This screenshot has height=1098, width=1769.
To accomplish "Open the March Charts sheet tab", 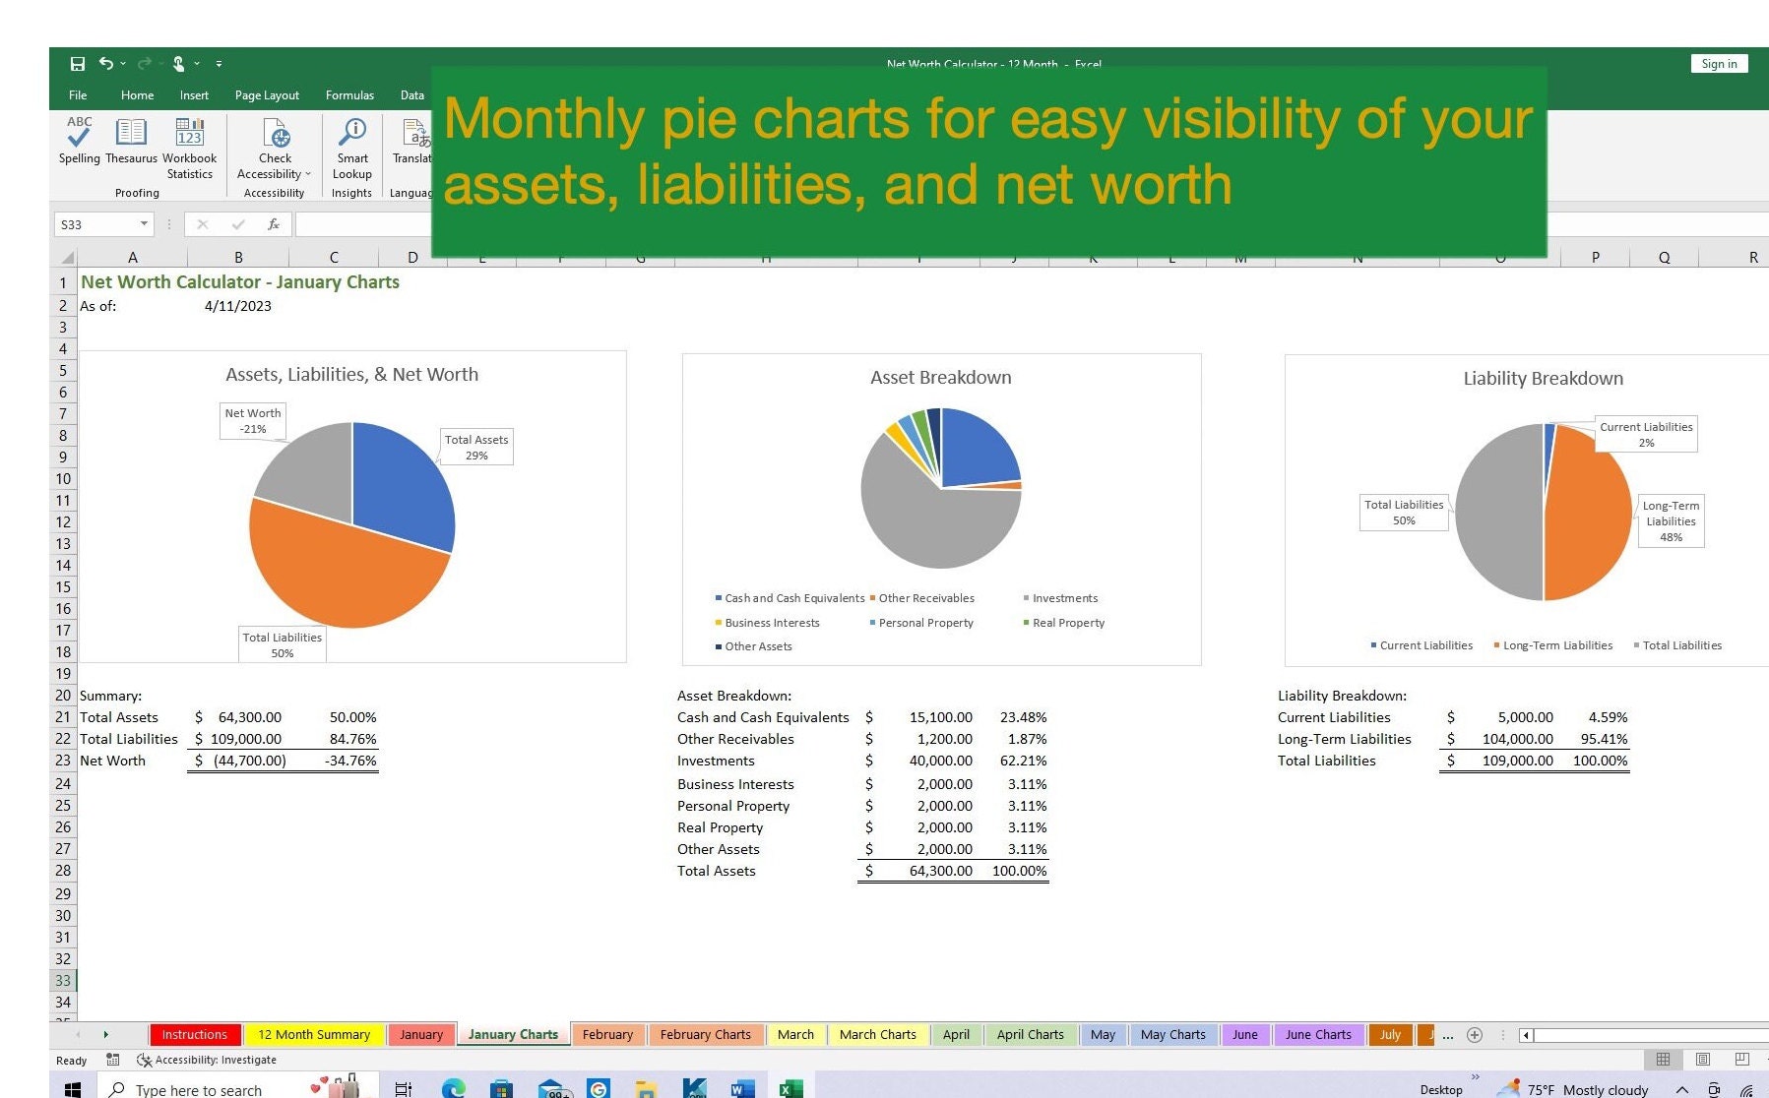I will click(x=877, y=1035).
